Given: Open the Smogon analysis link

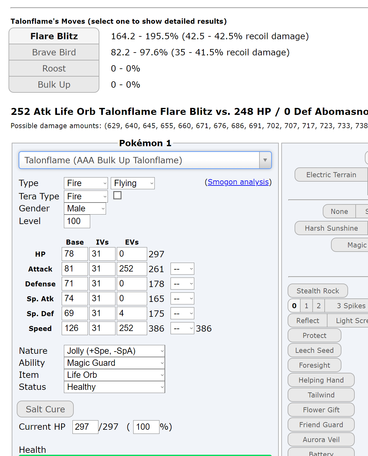Looking at the screenshot, I should [x=238, y=182].
